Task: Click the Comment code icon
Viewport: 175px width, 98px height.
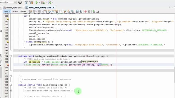Action: click(94, 11)
